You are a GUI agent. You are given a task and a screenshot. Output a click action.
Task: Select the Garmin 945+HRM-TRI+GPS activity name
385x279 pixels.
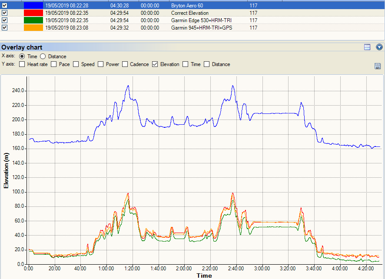coord(202,27)
